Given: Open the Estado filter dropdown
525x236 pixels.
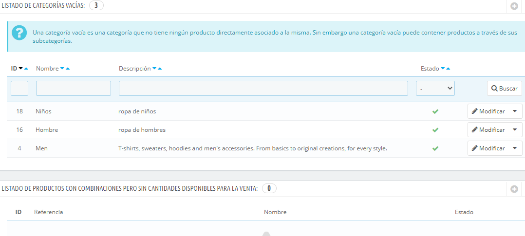Looking at the screenshot, I should pyautogui.click(x=435, y=89).
